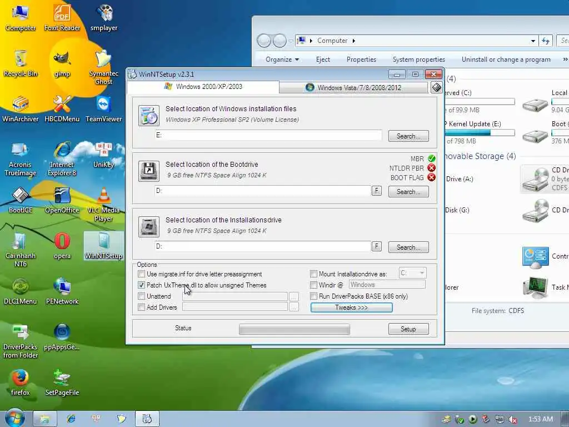This screenshot has height=427, width=569.
Task: Click the F button beside Bootdrive field
Action: [377, 191]
